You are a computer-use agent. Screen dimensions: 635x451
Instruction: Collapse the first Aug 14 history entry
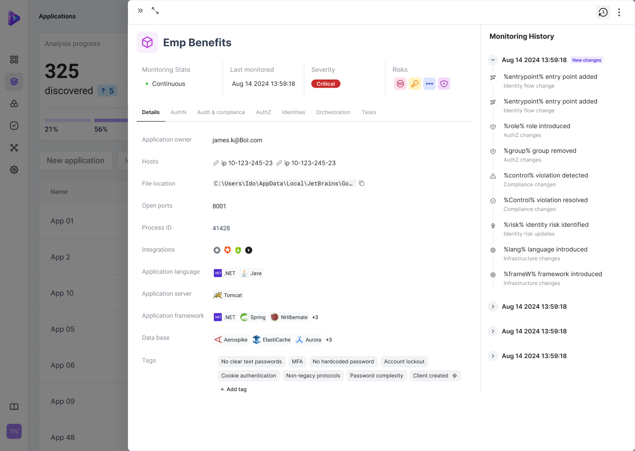point(493,60)
